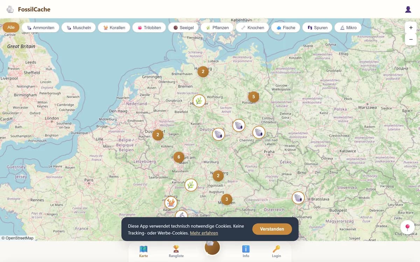Open cluster of 2 near Nürnberg
Viewport: 420px width, 262px height.
pos(218,176)
